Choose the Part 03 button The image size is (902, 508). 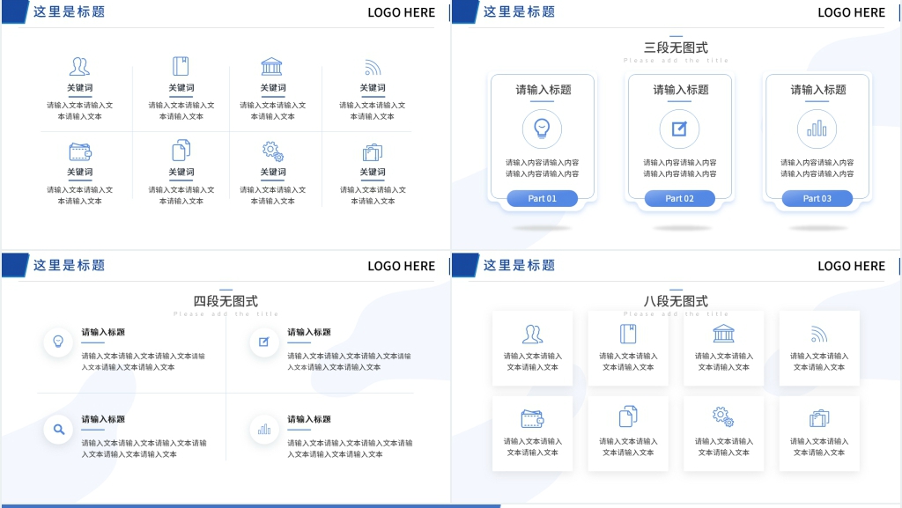click(x=817, y=198)
